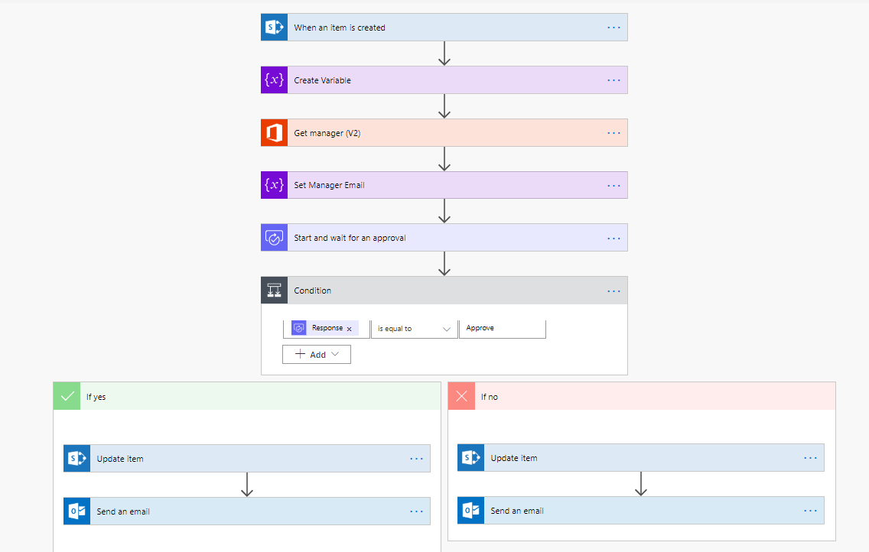Open the ellipsis menu for Create Variable
This screenshot has width=869, height=552.
tap(614, 80)
